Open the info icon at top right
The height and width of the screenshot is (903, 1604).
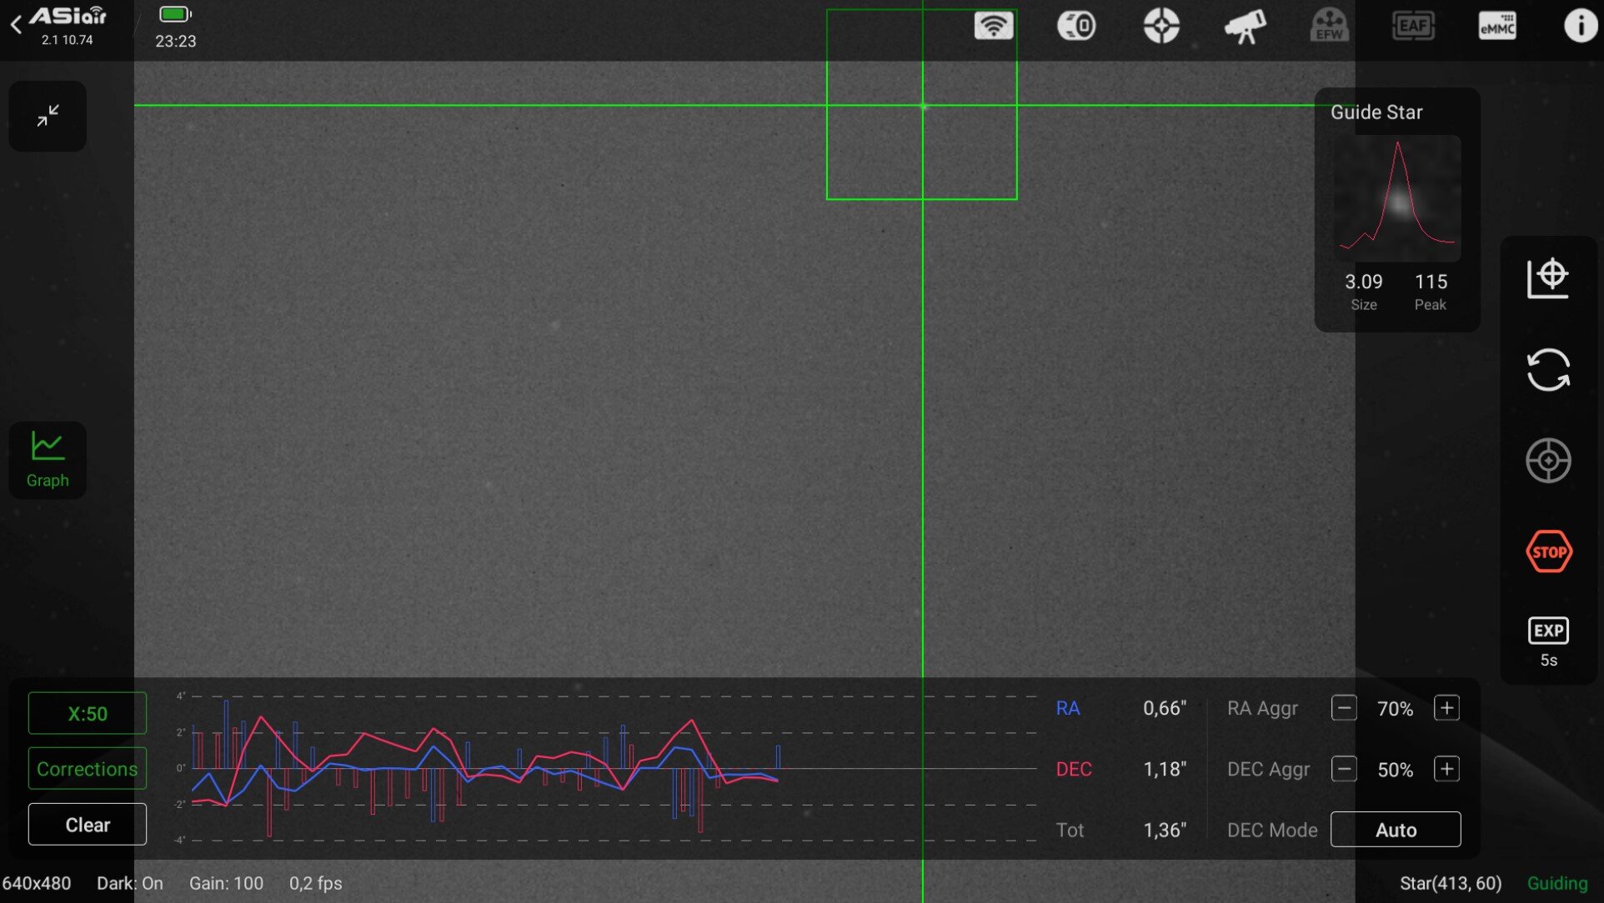point(1580,26)
